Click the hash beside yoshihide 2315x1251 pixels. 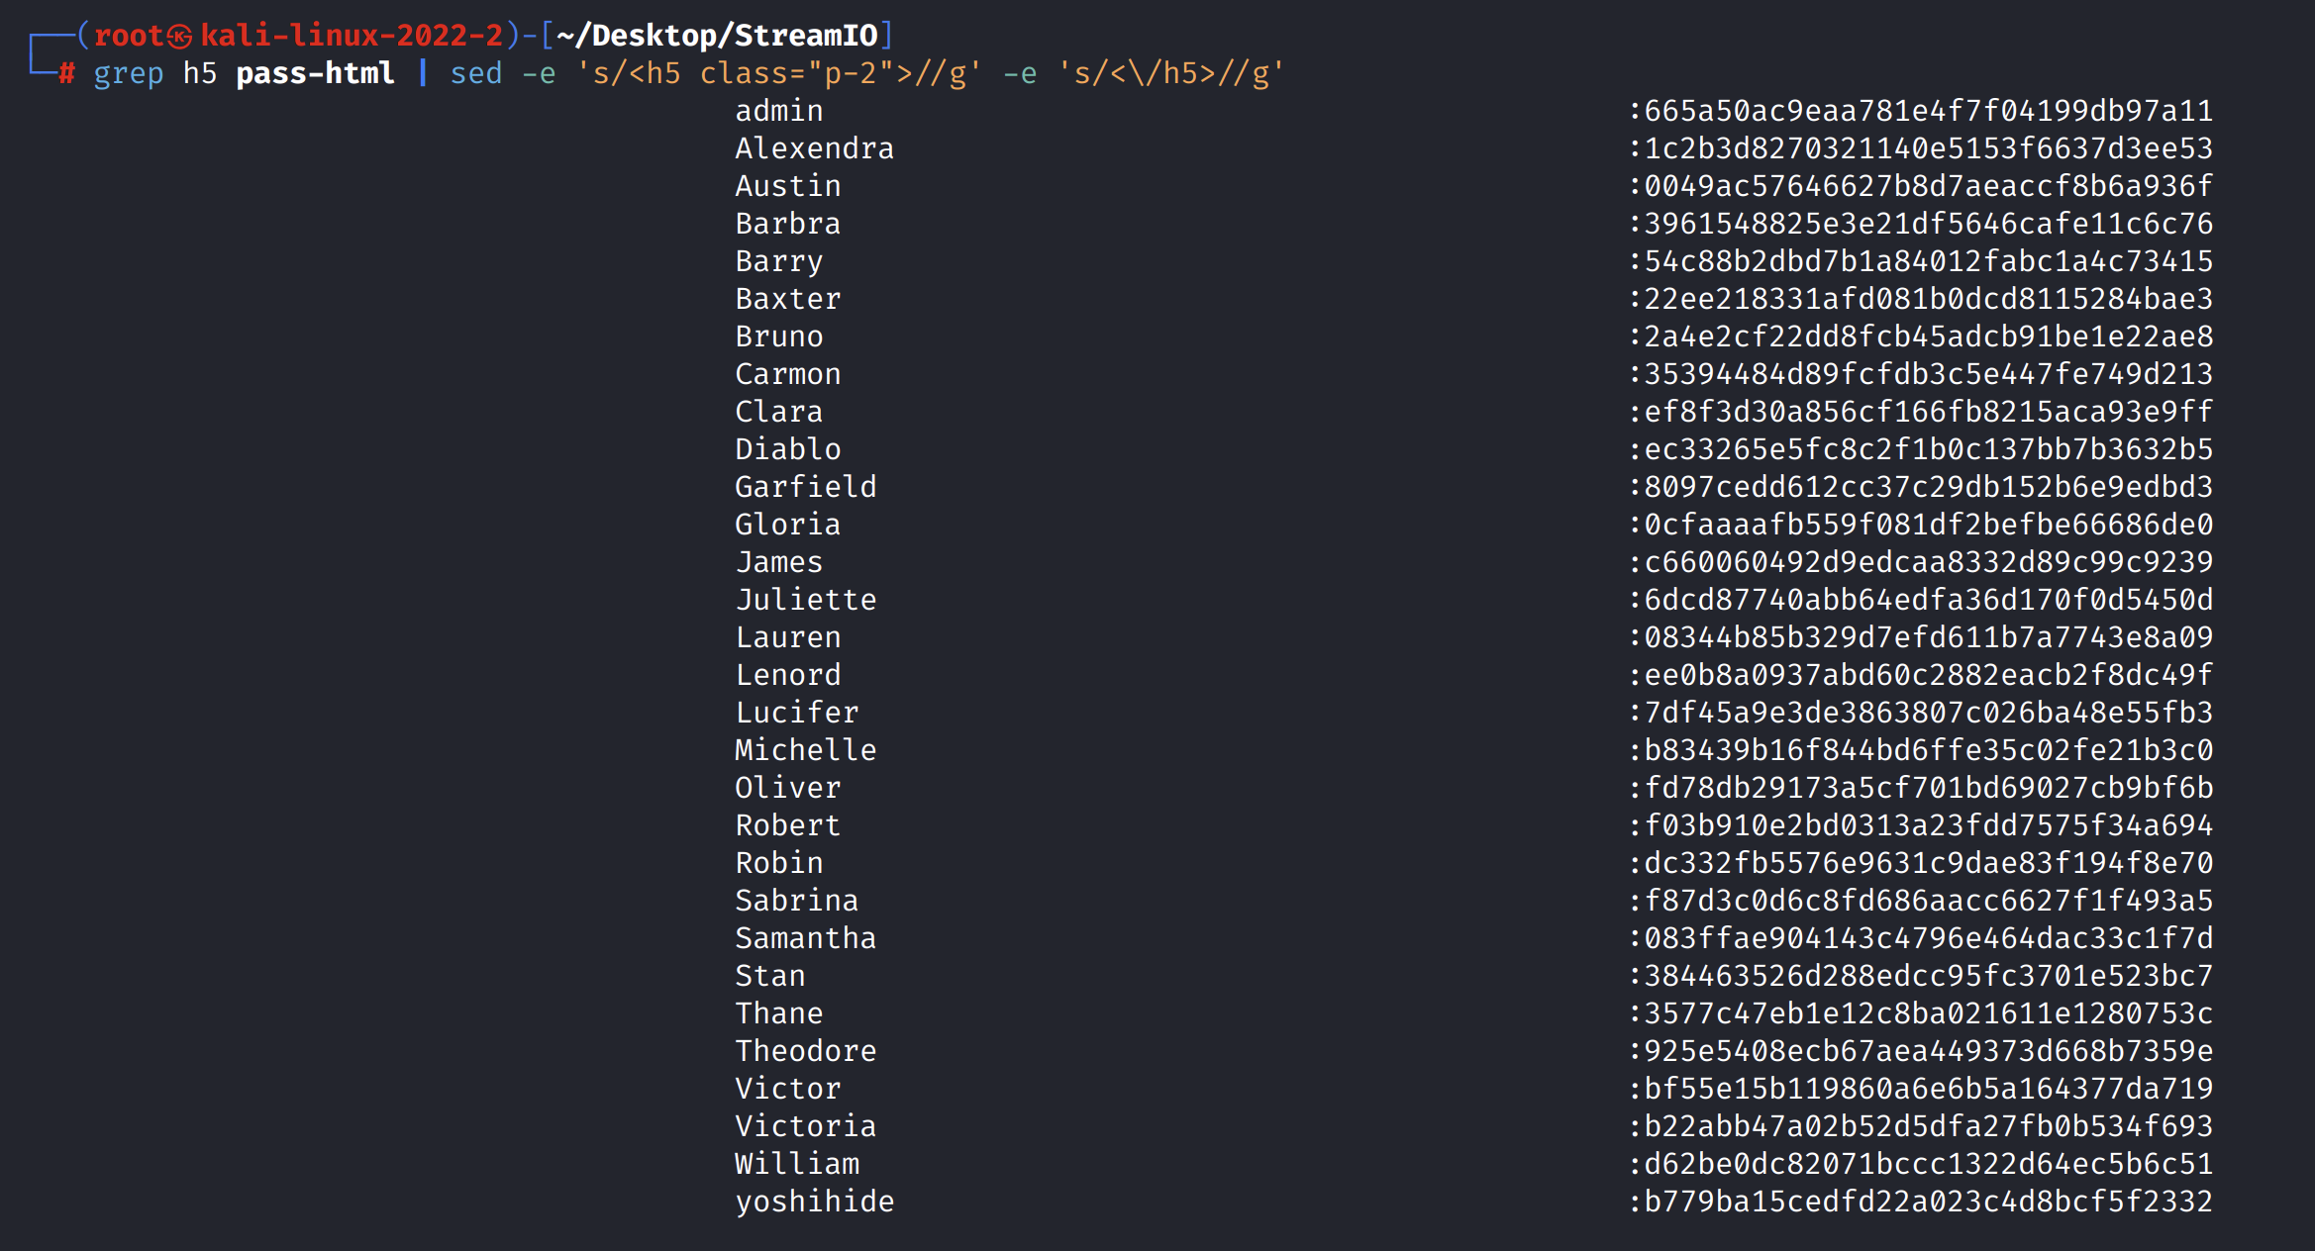coord(1927,1202)
